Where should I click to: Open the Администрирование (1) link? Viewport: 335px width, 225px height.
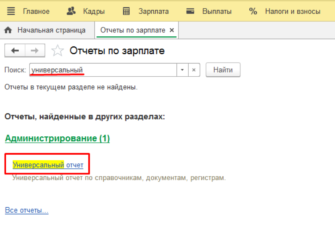tap(57, 138)
